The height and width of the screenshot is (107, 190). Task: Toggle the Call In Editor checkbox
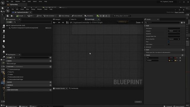pos(169,44)
